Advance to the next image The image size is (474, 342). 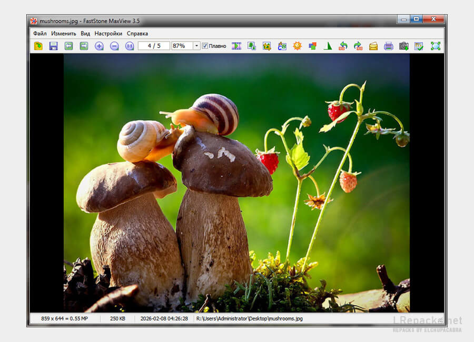point(84,46)
